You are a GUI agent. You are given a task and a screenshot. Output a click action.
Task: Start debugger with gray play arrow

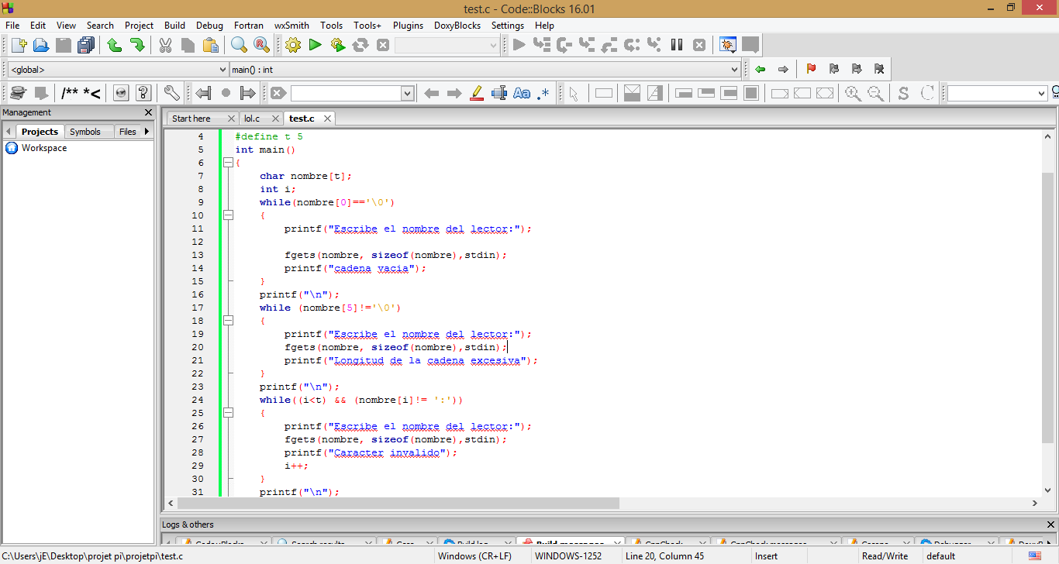click(x=519, y=45)
